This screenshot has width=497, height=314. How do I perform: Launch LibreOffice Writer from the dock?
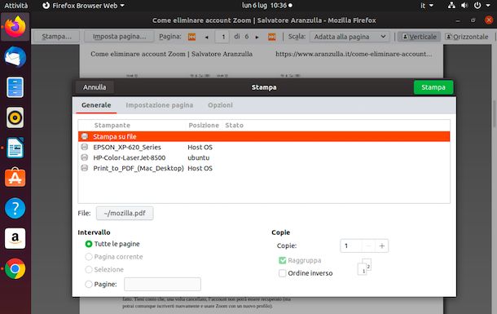click(15, 148)
